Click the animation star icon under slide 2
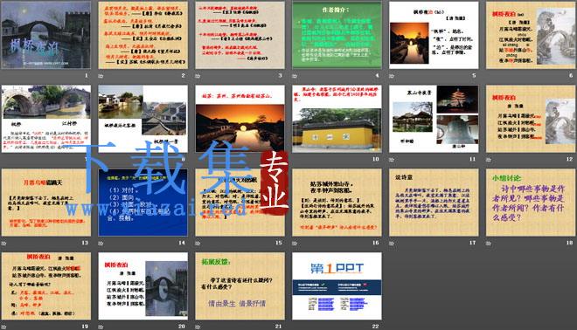577x330 pixels. pos(101,76)
